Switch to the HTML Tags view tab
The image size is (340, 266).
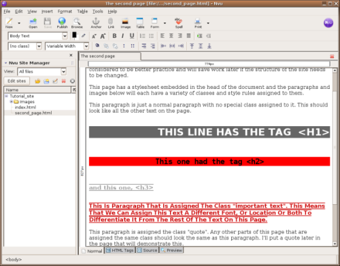point(120,250)
